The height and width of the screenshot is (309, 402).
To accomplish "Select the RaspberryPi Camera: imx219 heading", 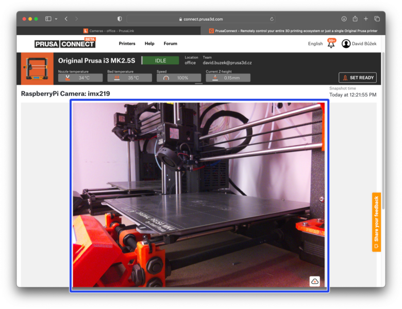I will click(x=65, y=94).
